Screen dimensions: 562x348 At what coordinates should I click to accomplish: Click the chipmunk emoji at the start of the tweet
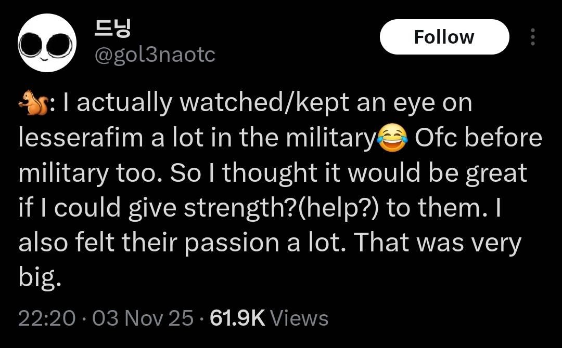tap(30, 103)
